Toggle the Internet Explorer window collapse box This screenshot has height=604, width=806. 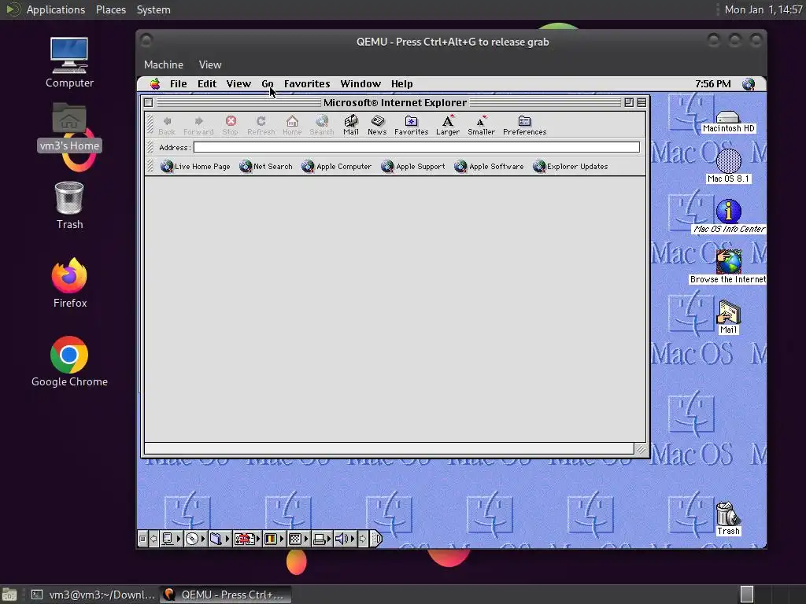[641, 103]
